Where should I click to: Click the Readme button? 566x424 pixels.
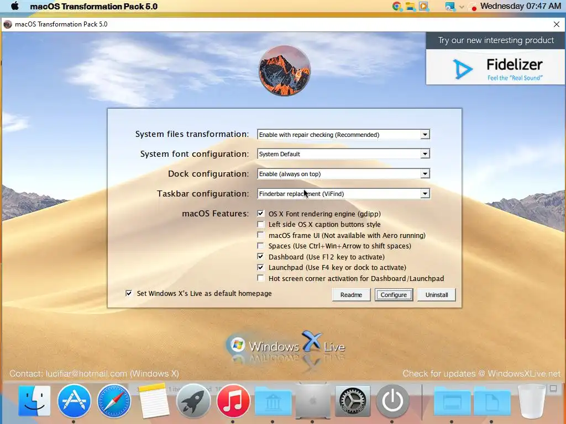[351, 295]
